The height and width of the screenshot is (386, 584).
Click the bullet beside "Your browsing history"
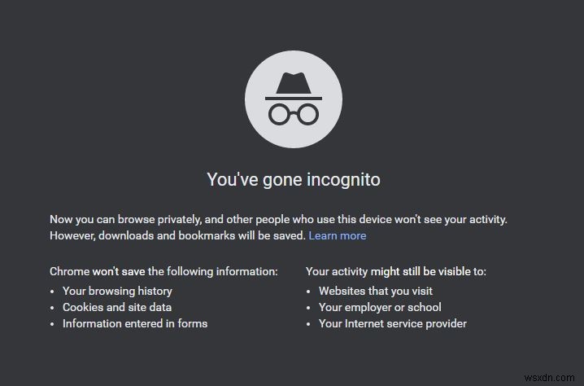52,292
